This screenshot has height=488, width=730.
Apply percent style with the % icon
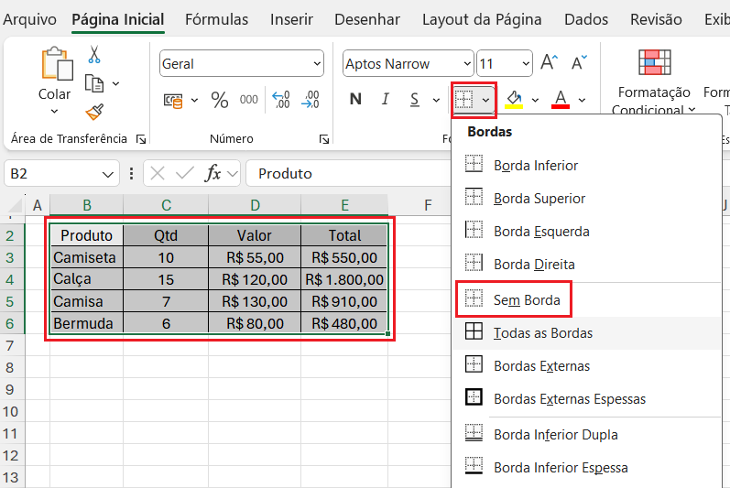pyautogui.click(x=220, y=100)
